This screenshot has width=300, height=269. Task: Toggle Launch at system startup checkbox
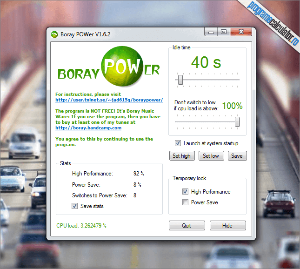[178, 143]
